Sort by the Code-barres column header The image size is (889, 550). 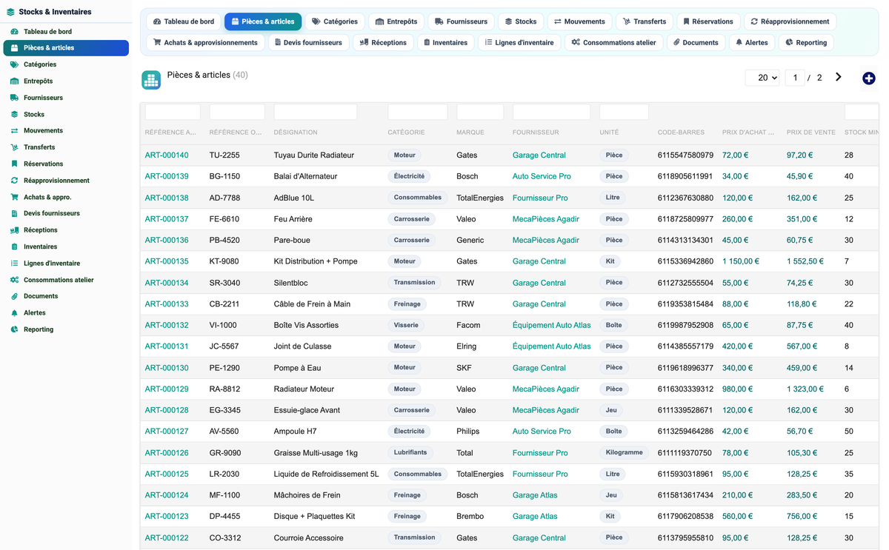(x=681, y=133)
